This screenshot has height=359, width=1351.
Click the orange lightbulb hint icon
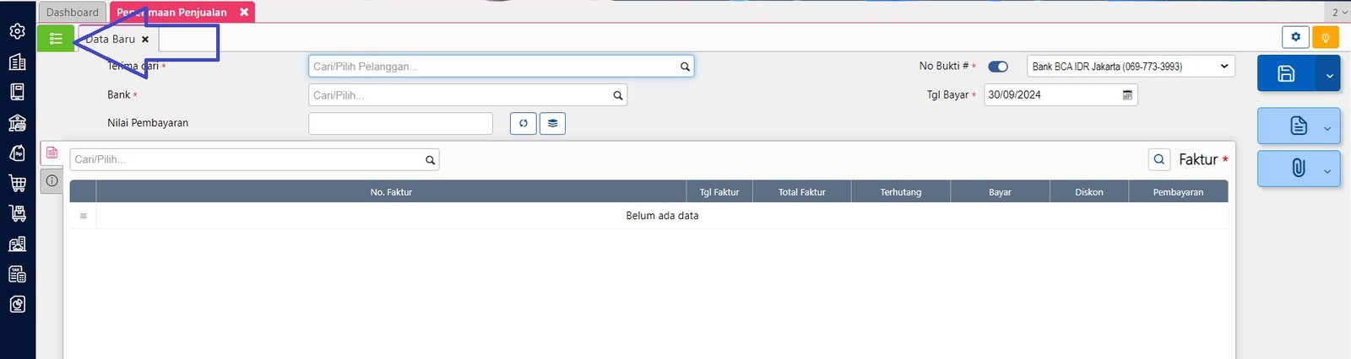pyautogui.click(x=1326, y=38)
